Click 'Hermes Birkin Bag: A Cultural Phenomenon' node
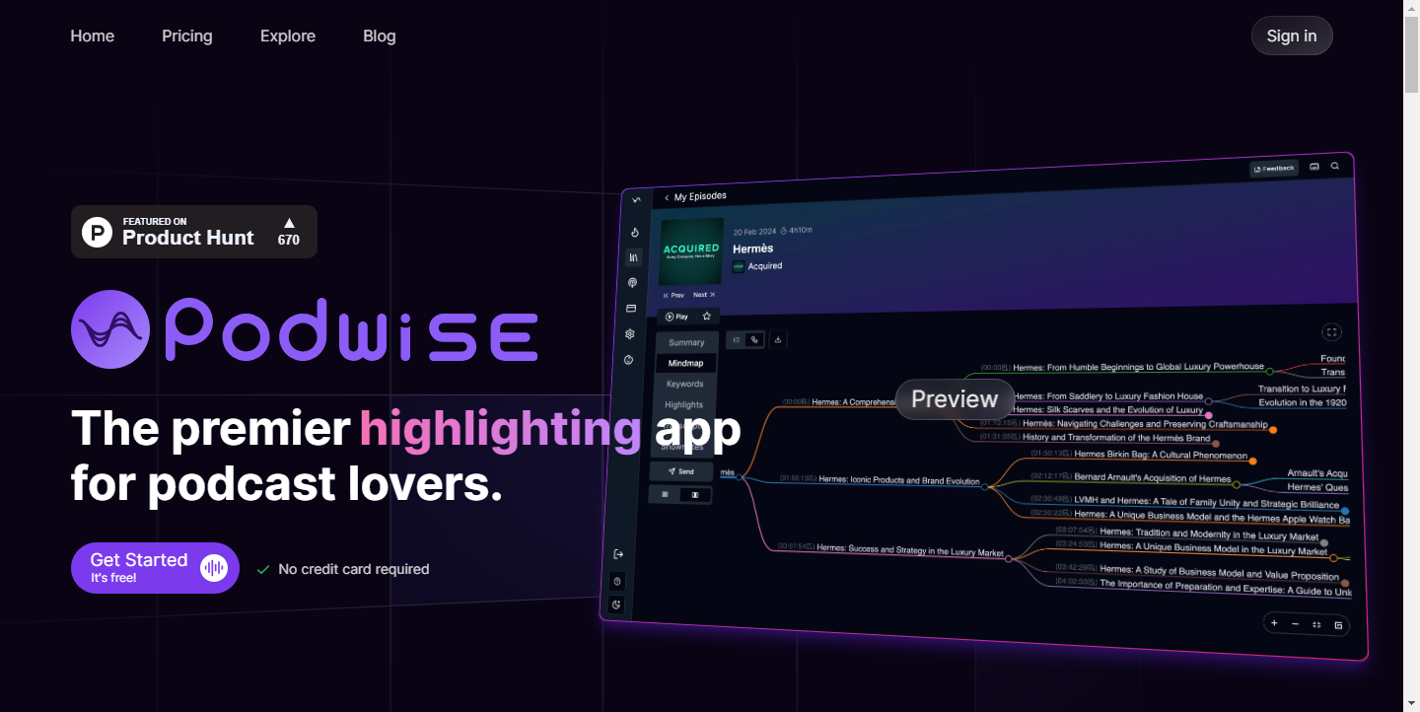 coord(1160,455)
